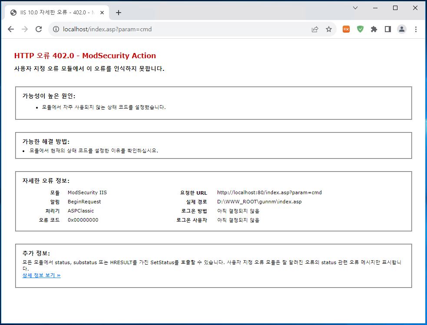The width and height of the screenshot is (427, 325).
Task: Click the 추가 정보 heading
Action: pos(36,253)
